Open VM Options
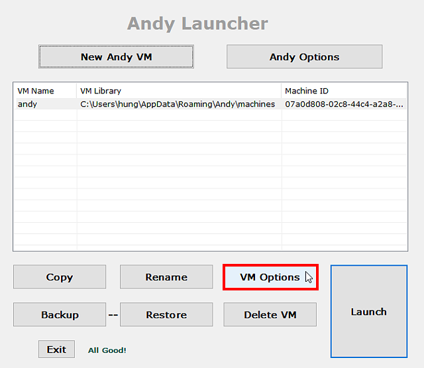424x368 pixels. click(270, 277)
